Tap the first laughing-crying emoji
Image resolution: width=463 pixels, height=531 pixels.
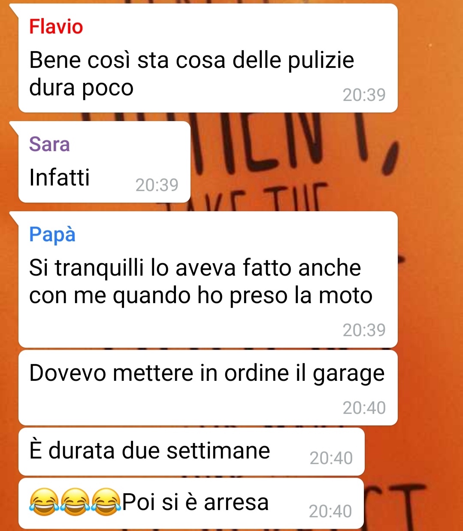click(44, 501)
